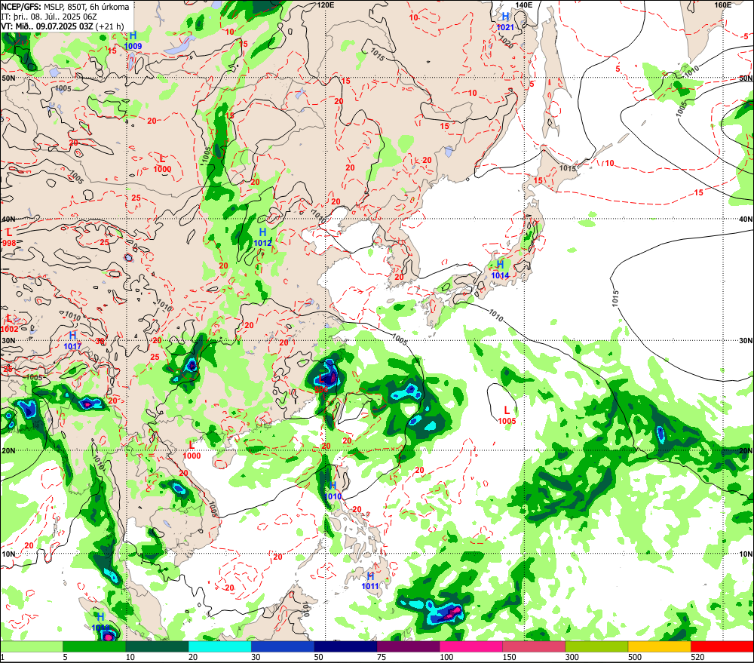This screenshot has width=754, height=663.
Task: Click the 'L 1002' low pressure label
Action: click(9, 324)
